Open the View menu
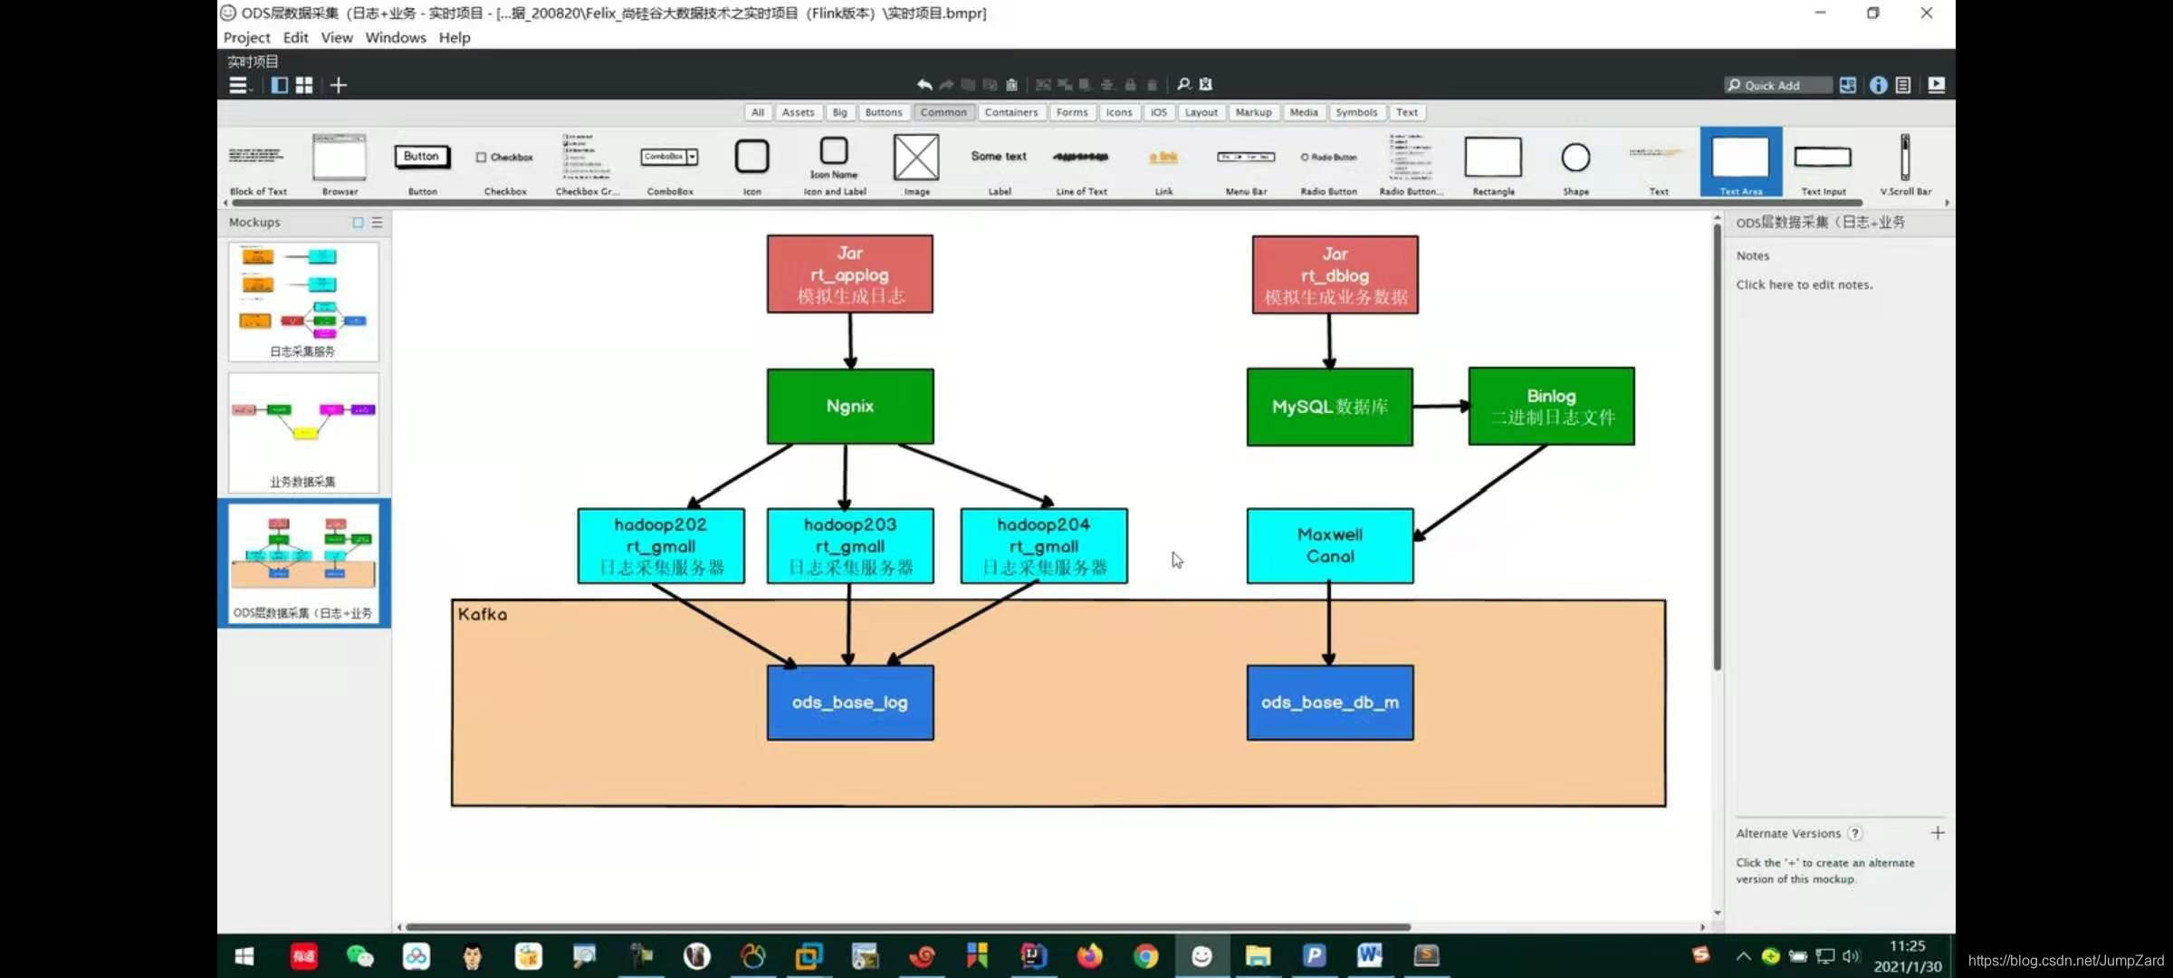2173x978 pixels. point(337,37)
